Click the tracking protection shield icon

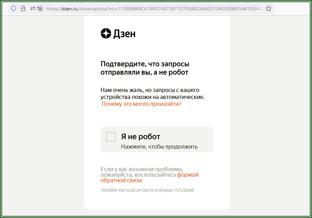click(14, 8)
